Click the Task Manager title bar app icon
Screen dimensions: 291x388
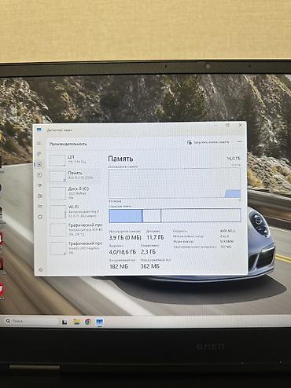click(x=39, y=130)
